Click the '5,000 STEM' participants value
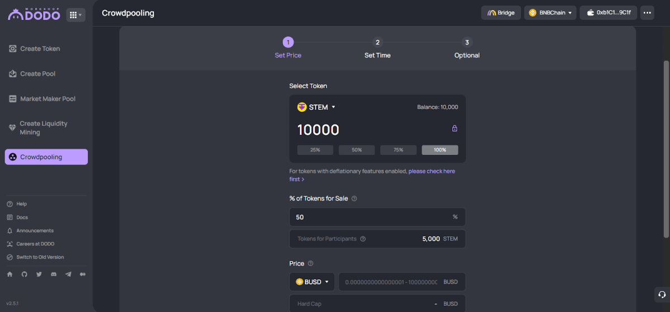The height and width of the screenshot is (312, 670). coord(440,239)
